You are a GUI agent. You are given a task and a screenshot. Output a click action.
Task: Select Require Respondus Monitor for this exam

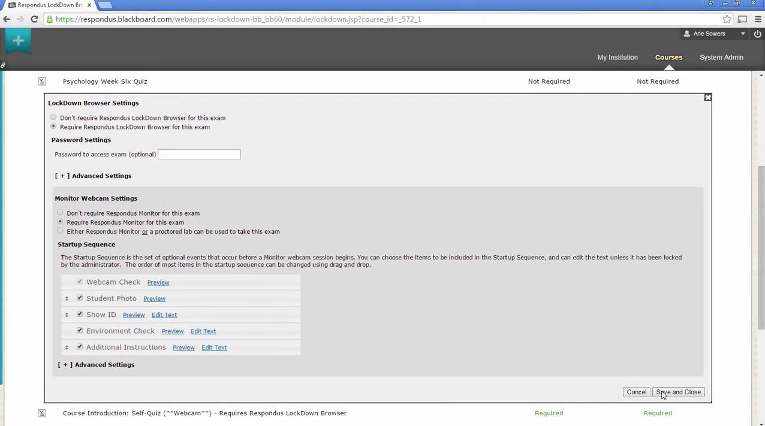[x=60, y=222]
